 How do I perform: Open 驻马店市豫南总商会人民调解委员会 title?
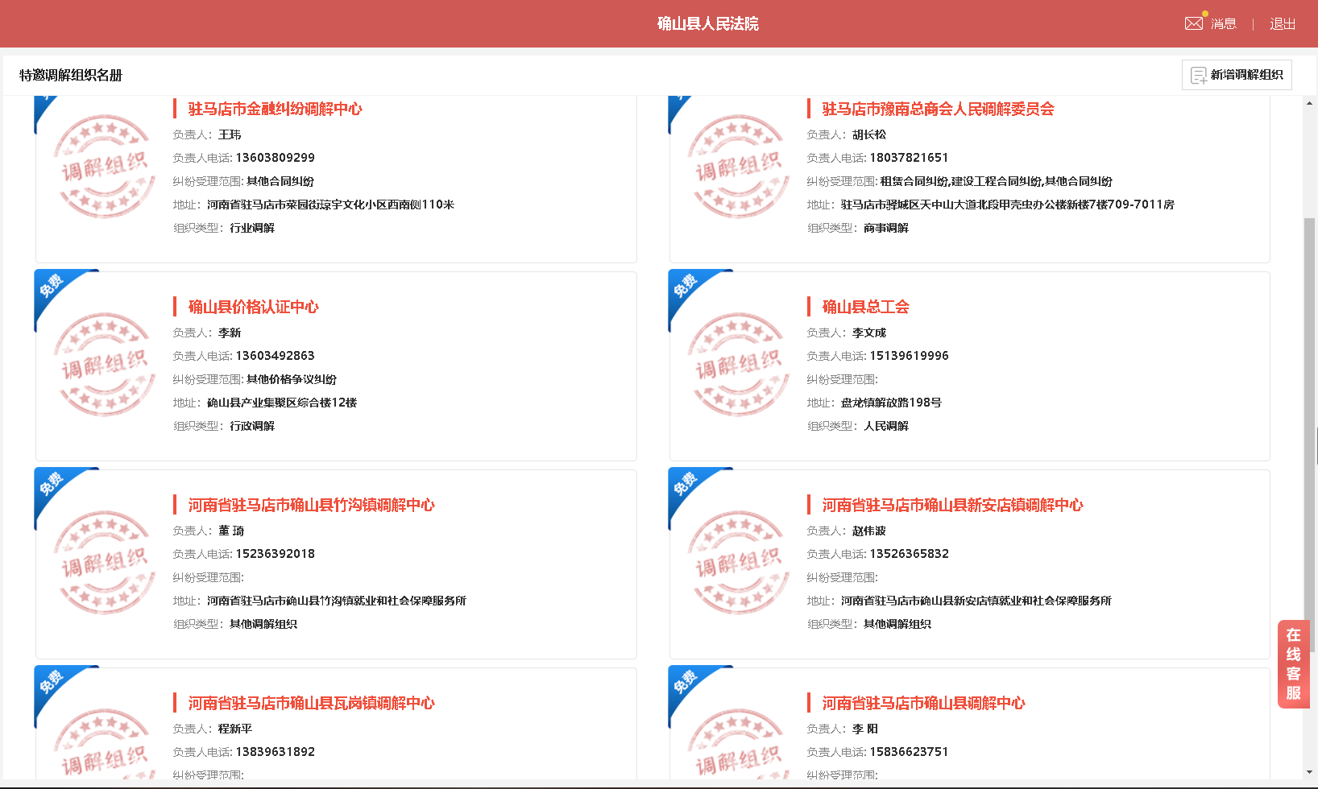pos(938,109)
